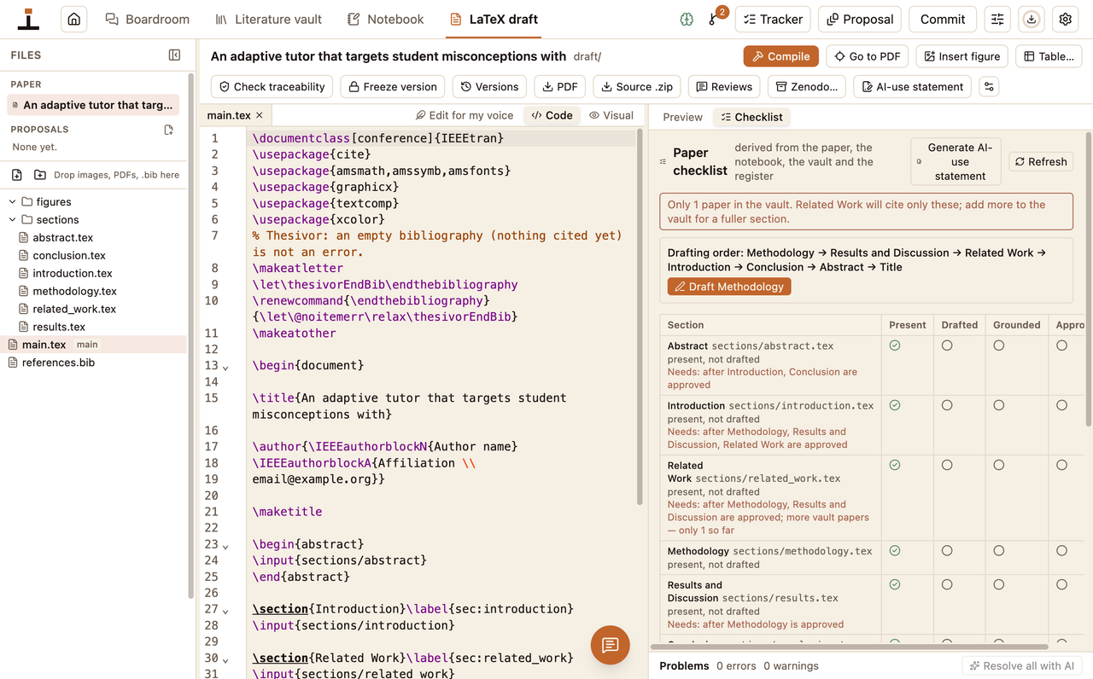This screenshot has height=679, width=1093.
Task: Click the download icon in the top bar
Action: [x=1031, y=19]
